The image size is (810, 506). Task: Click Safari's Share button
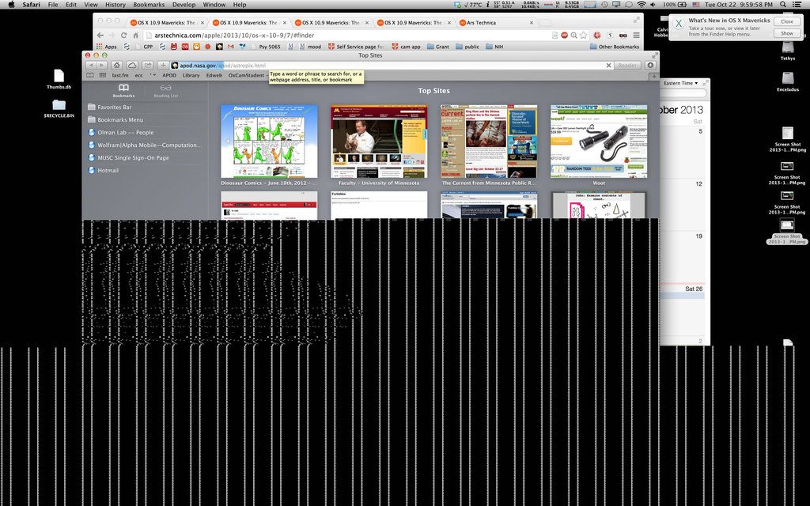[148, 66]
